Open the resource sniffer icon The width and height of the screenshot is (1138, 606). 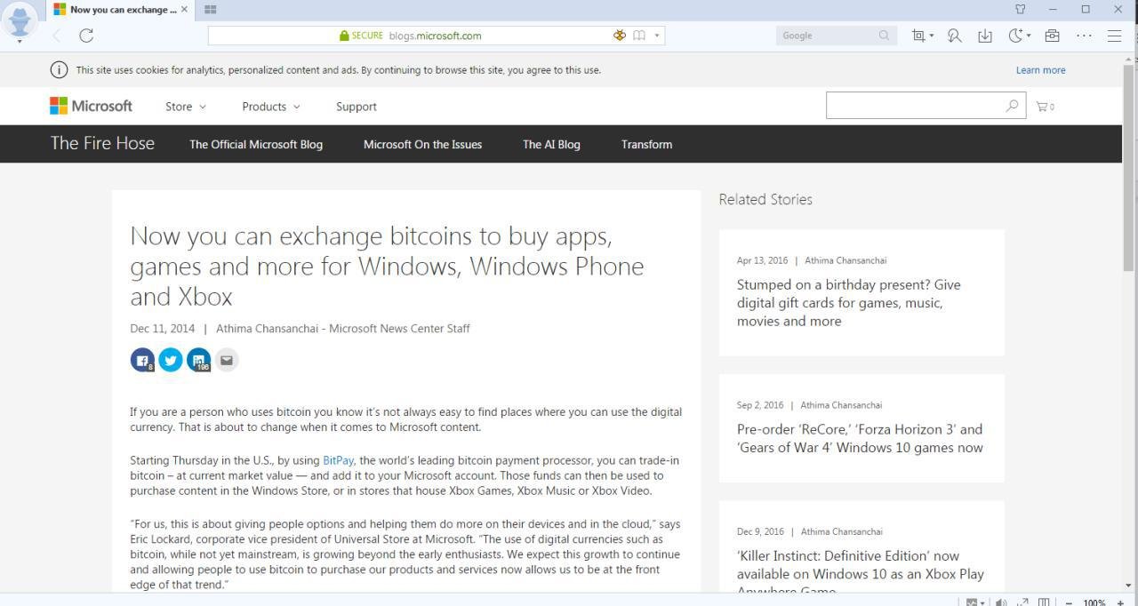(x=954, y=36)
